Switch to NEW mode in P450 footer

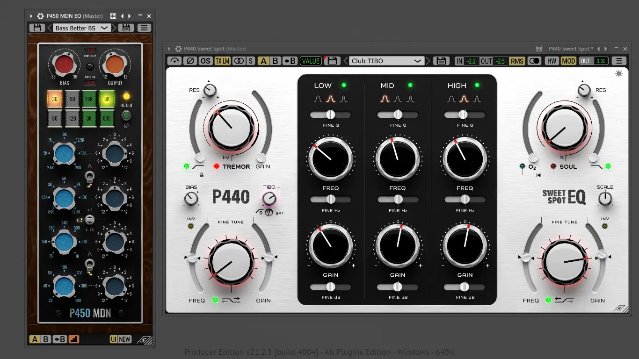pyautogui.click(x=125, y=339)
